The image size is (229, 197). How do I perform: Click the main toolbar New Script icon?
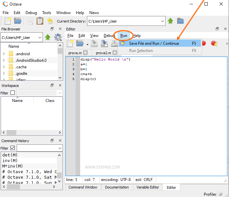[8, 21]
